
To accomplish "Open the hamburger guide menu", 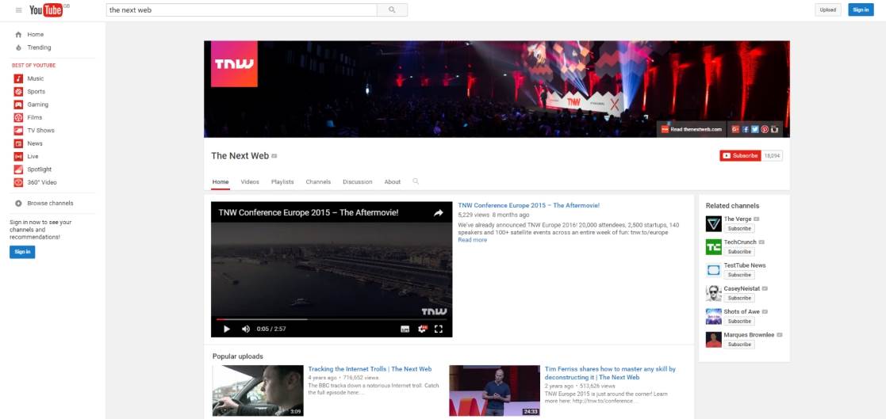I will point(17,10).
